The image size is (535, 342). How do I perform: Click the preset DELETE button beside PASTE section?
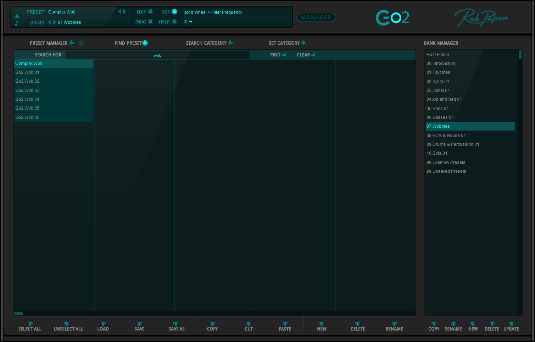[x=358, y=323]
